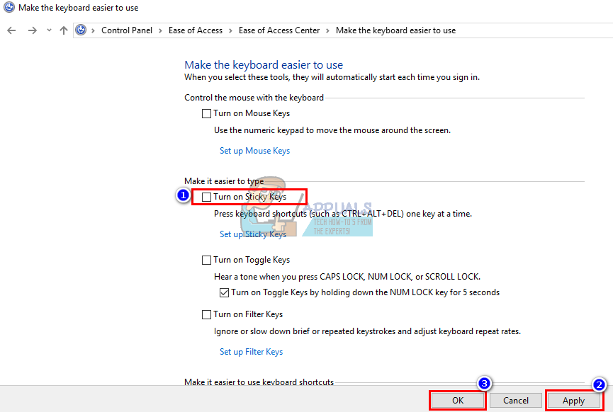
Task: Enable Turn on Sticky Keys checkbox
Action: [x=206, y=198]
